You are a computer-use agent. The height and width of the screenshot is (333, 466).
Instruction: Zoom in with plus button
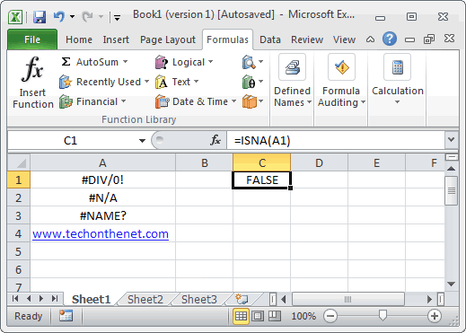tap(435, 316)
